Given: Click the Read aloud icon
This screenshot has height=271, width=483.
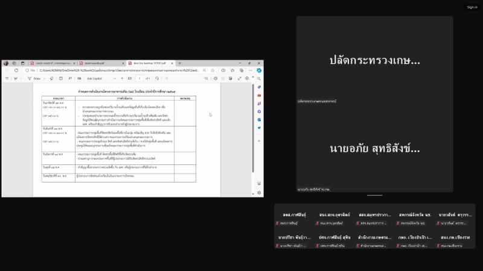Looking at the screenshot, I should (x=68, y=78).
